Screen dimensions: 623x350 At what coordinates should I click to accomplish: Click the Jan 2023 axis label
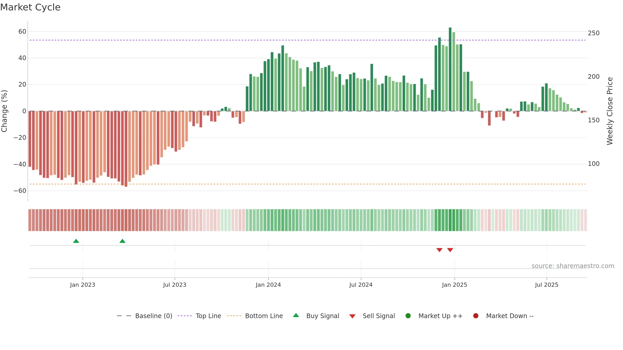point(83,285)
